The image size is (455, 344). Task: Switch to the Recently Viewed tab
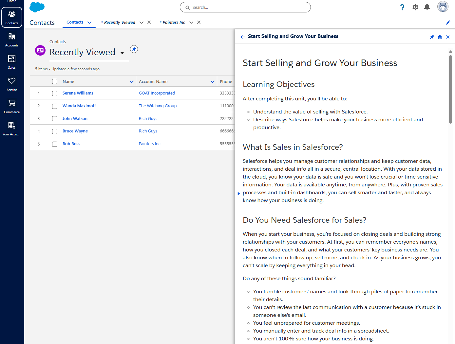(118, 22)
